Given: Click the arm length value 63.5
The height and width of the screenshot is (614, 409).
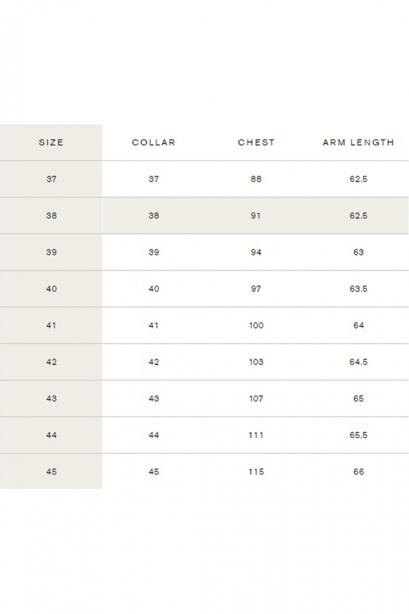Looking at the screenshot, I should coord(358,289).
